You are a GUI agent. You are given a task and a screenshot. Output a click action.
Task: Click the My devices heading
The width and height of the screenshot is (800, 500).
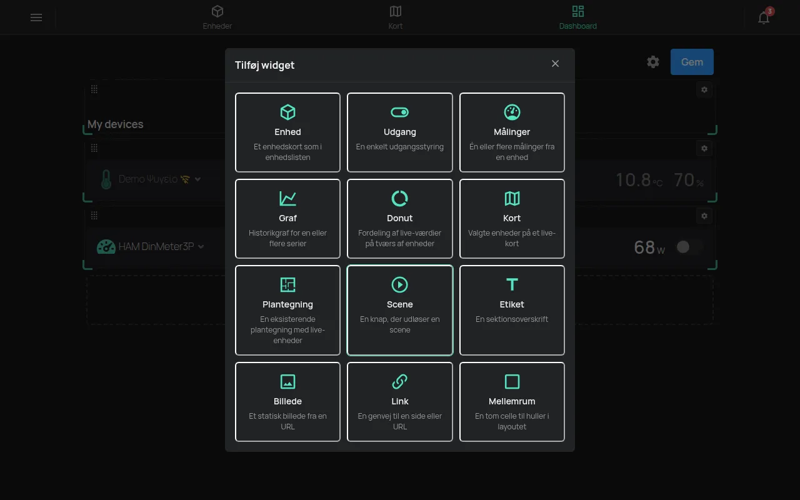point(116,124)
